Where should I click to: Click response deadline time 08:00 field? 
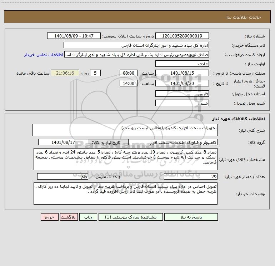[x=128, y=73]
